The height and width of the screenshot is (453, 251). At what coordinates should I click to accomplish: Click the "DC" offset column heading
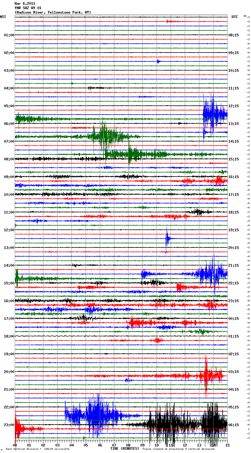pyautogui.click(x=245, y=16)
